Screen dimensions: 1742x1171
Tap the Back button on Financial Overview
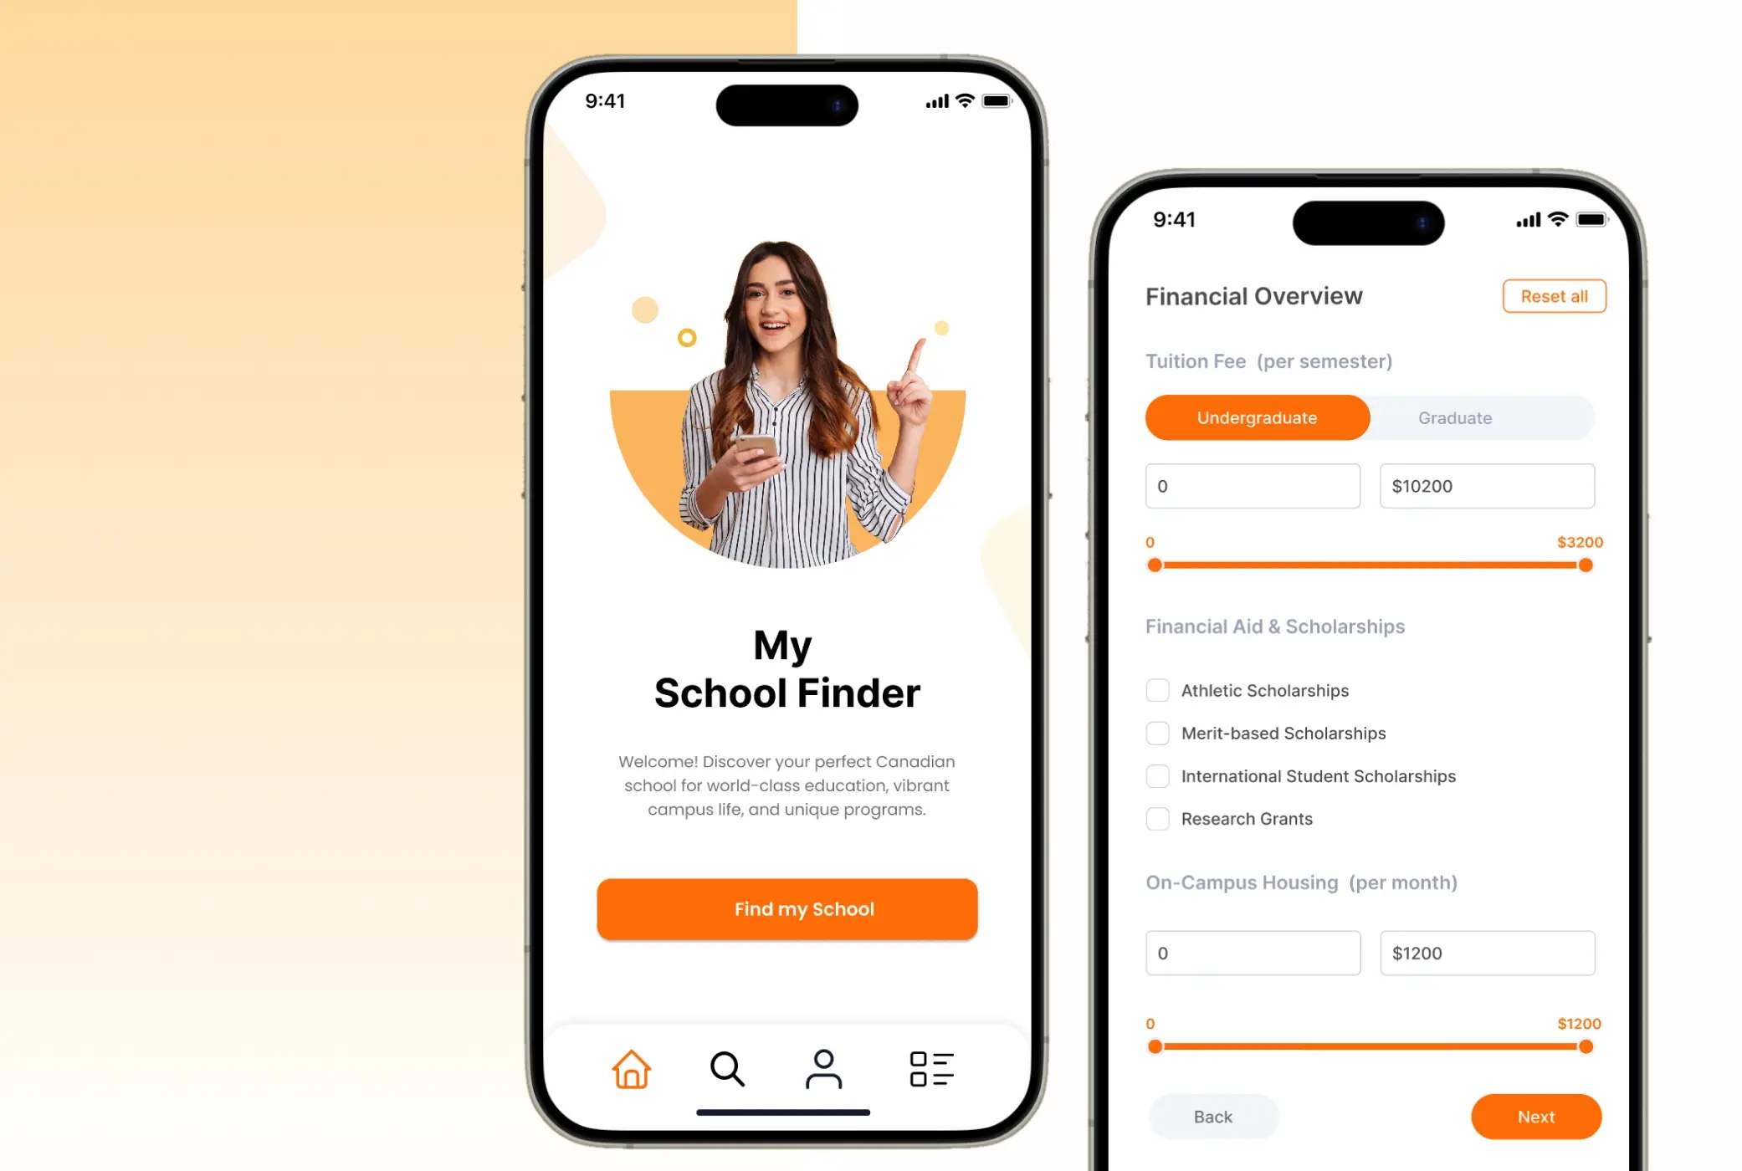pyautogui.click(x=1212, y=1116)
